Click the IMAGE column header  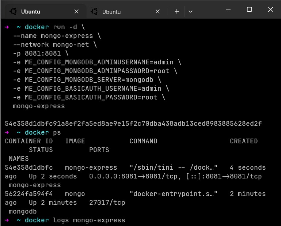tap(75, 141)
